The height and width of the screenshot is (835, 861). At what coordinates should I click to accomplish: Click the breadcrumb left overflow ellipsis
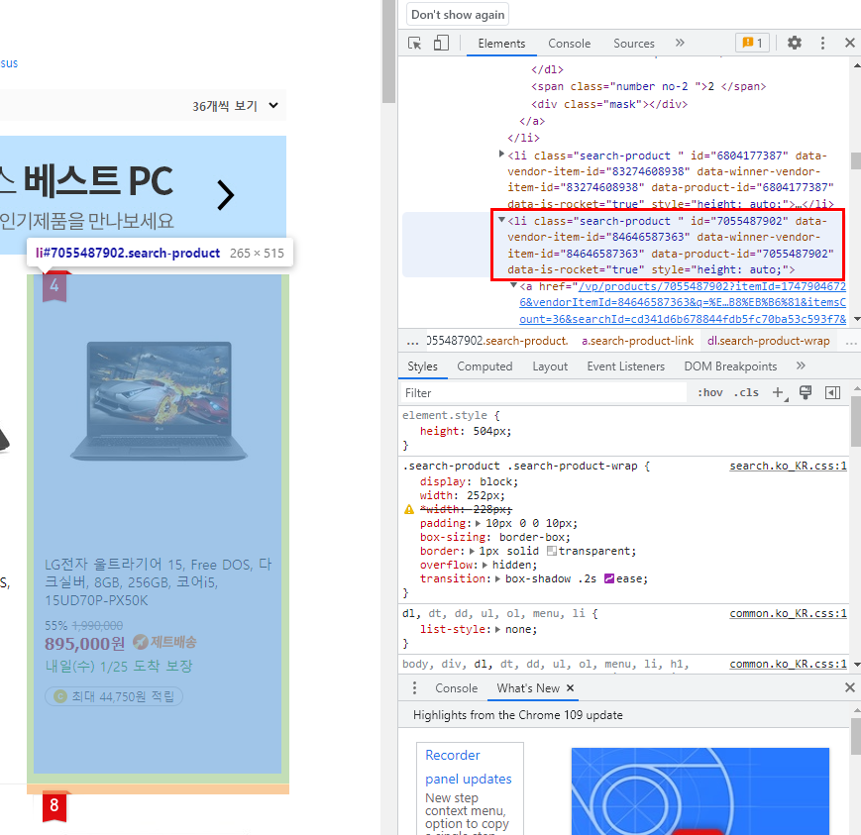pyautogui.click(x=412, y=342)
